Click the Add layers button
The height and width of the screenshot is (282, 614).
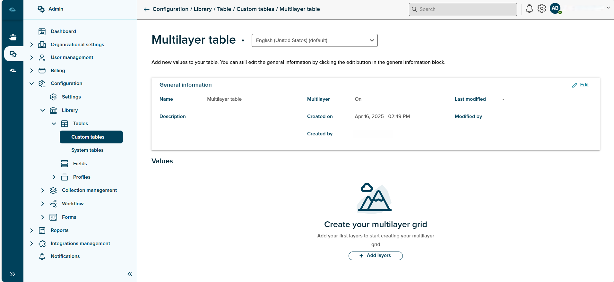376,256
